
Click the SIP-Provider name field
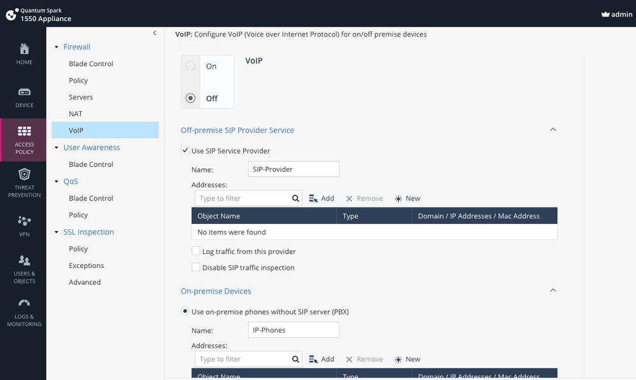point(293,169)
